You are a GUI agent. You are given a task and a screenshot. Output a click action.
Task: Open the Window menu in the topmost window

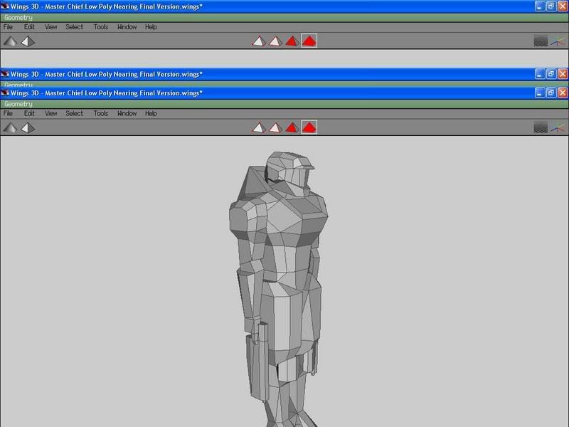point(127,27)
